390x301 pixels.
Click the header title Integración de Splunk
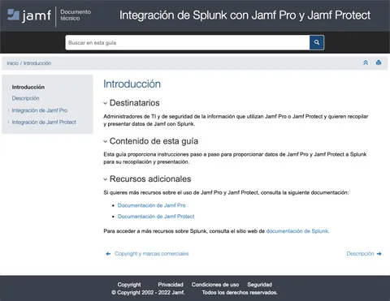point(245,15)
